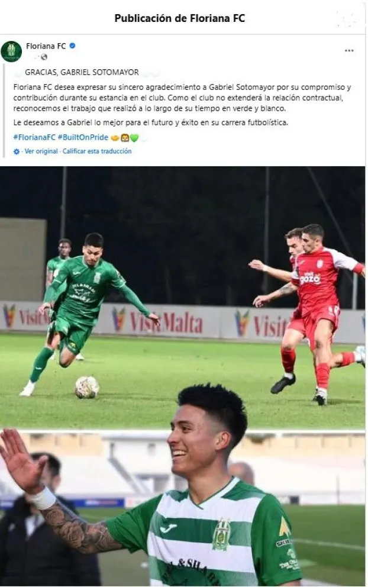
Task: Open the smiling player striped jersey photo
Action: (182, 508)
